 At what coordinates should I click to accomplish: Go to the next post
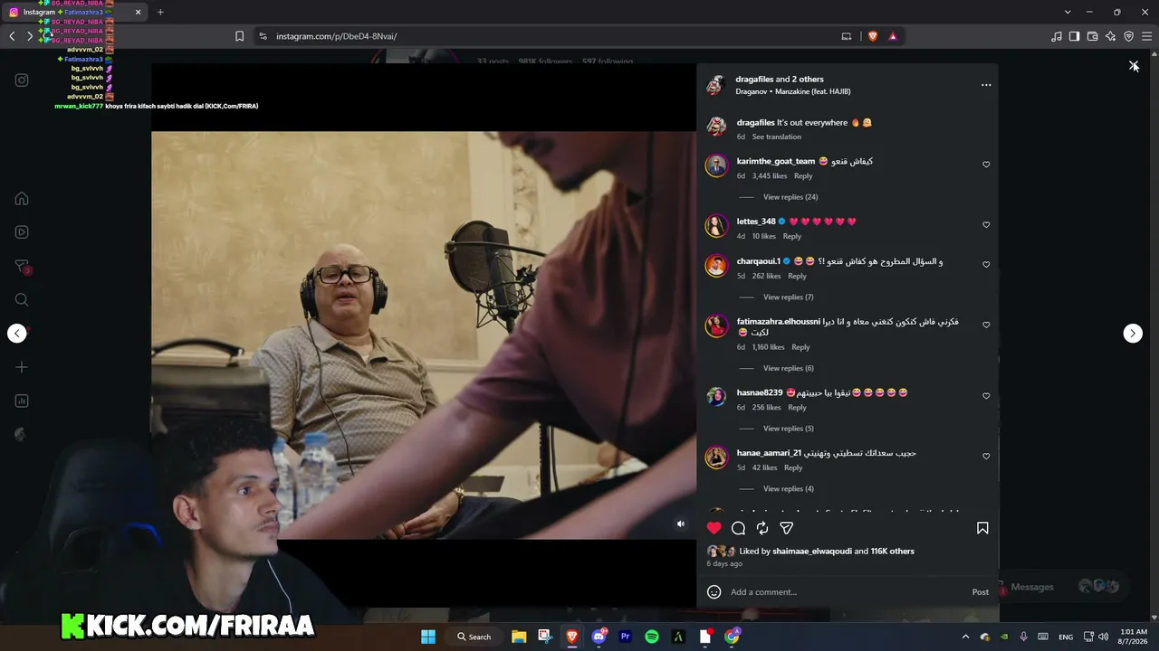point(1133,334)
